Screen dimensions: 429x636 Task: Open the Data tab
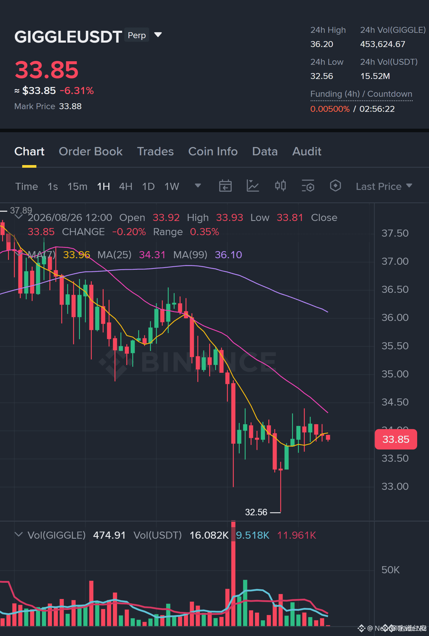tap(265, 151)
